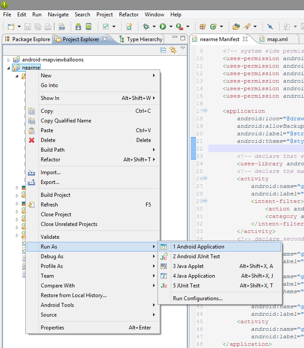This screenshot has width=304, height=348.
Task: Collapse the nearme project tree
Action: tap(8, 68)
